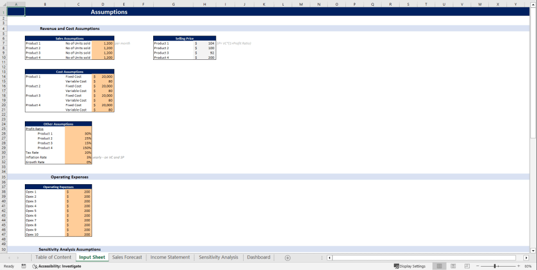Go to Sensitivity Analysis sheet tab

(x=218, y=257)
